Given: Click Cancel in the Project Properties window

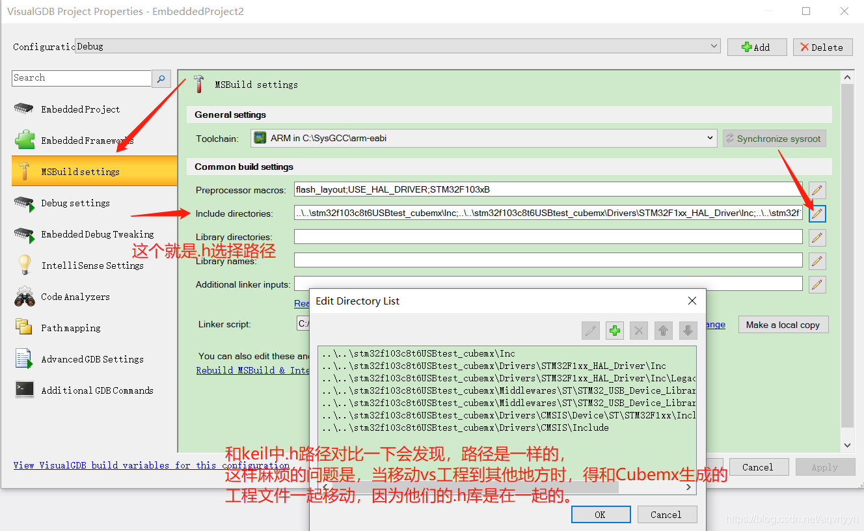Looking at the screenshot, I should 758,467.
